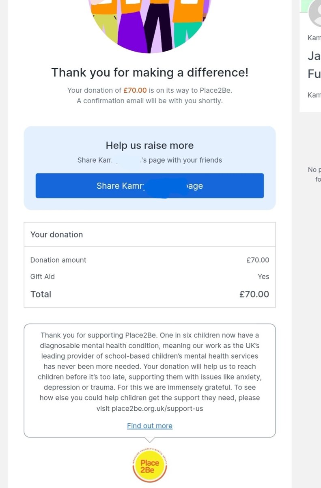This screenshot has width=321, height=488.
Task: Click the Donation amount row label
Action: (58, 260)
